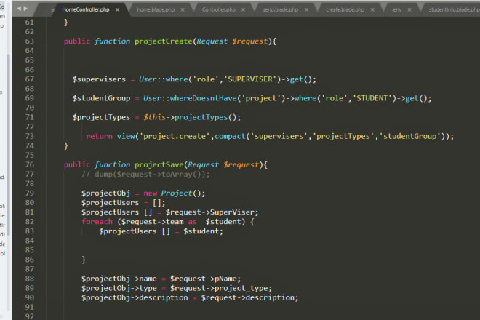The image size is (480, 320).
Task: Select the .env tab
Action: [x=397, y=9]
